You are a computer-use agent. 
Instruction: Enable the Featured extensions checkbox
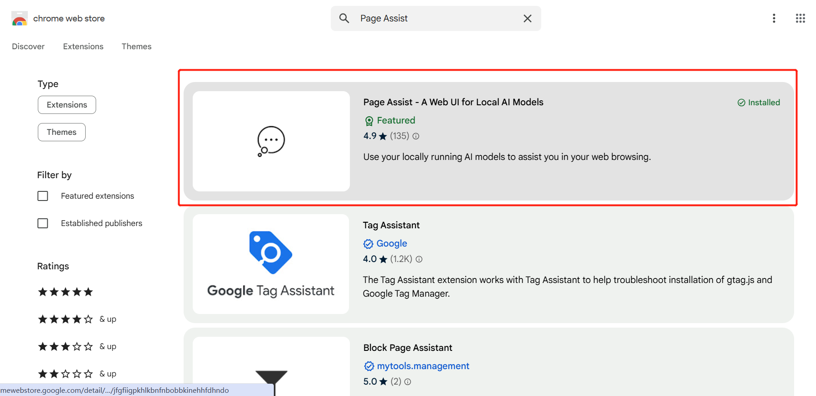(43, 196)
